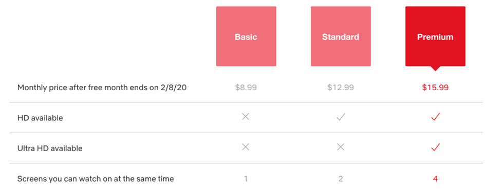The image size is (501, 192).
Task: Click the Premium Ultra HD red checkmark
Action: (435, 147)
